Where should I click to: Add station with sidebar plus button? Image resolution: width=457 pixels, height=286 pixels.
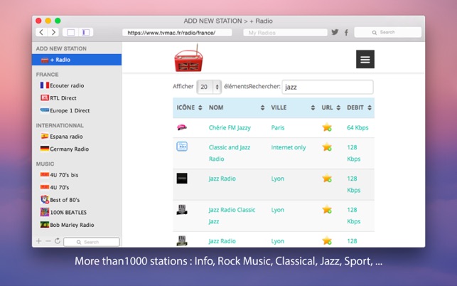pos(39,241)
